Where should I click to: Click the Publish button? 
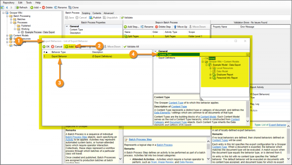pos(95,18)
